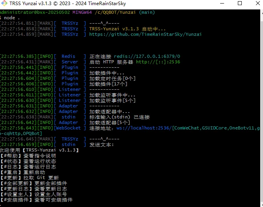Image resolution: width=263 pixels, height=207 pixels.
Task: Click the '-cqhttp,OPQBot]' wrapped line
Action: (x=21, y=133)
